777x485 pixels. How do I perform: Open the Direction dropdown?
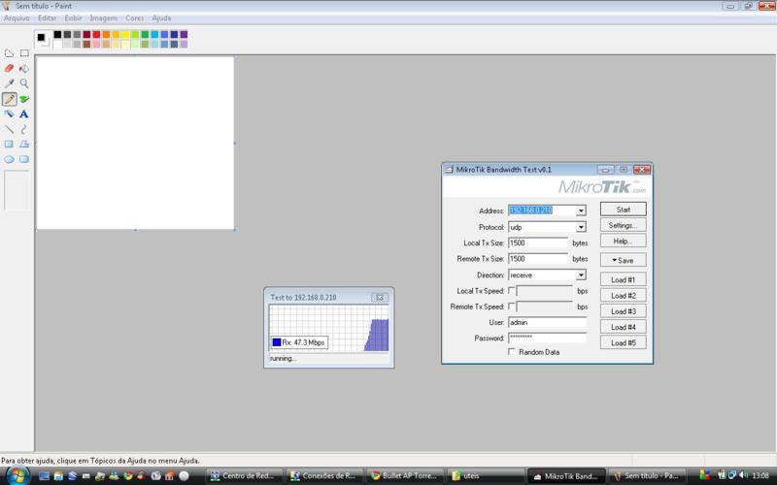click(x=581, y=275)
